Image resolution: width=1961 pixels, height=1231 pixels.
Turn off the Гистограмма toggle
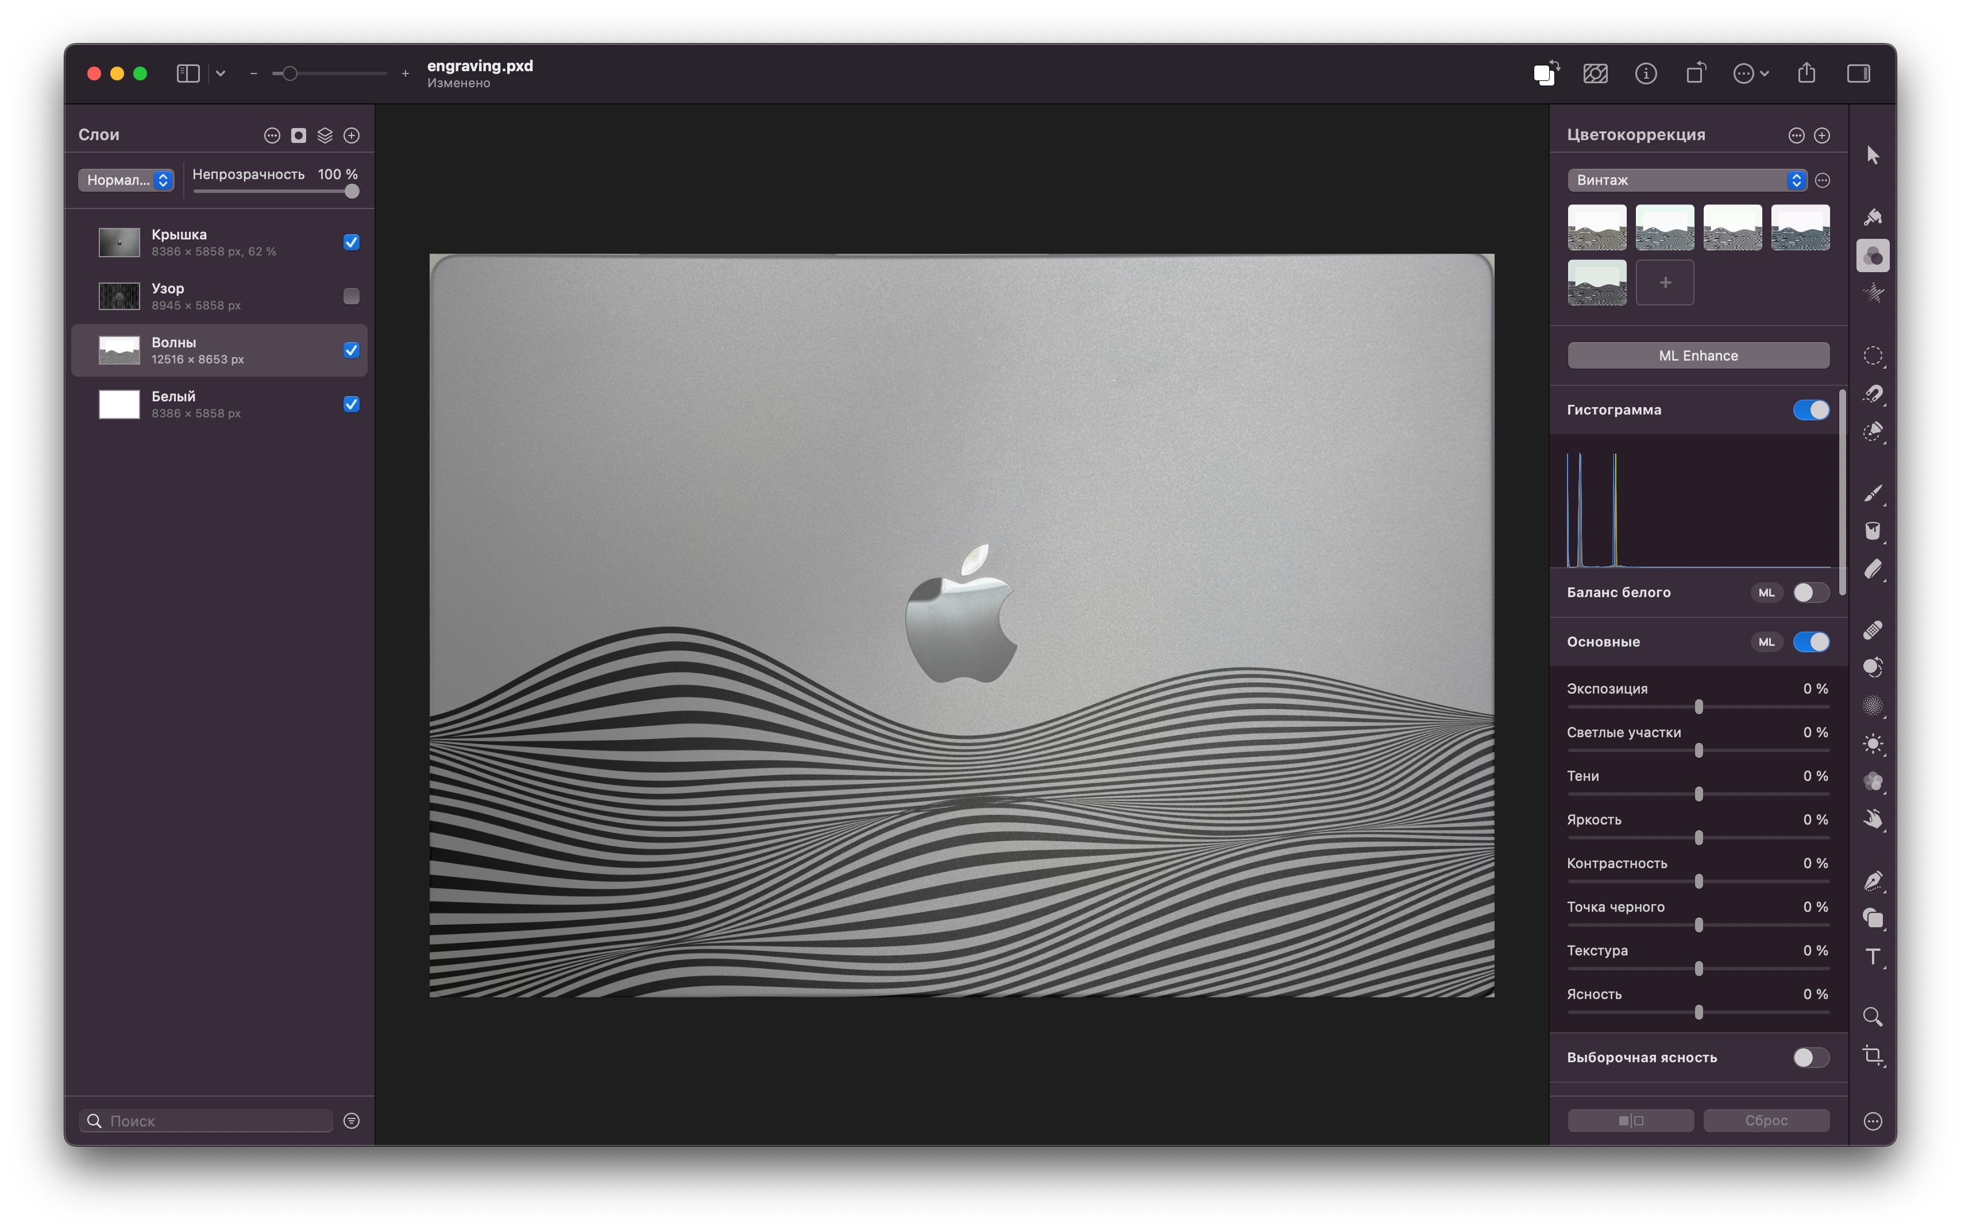1811,409
